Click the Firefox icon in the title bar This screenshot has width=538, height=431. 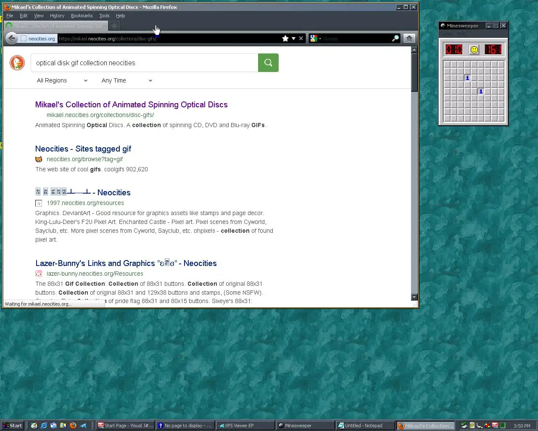coord(7,7)
